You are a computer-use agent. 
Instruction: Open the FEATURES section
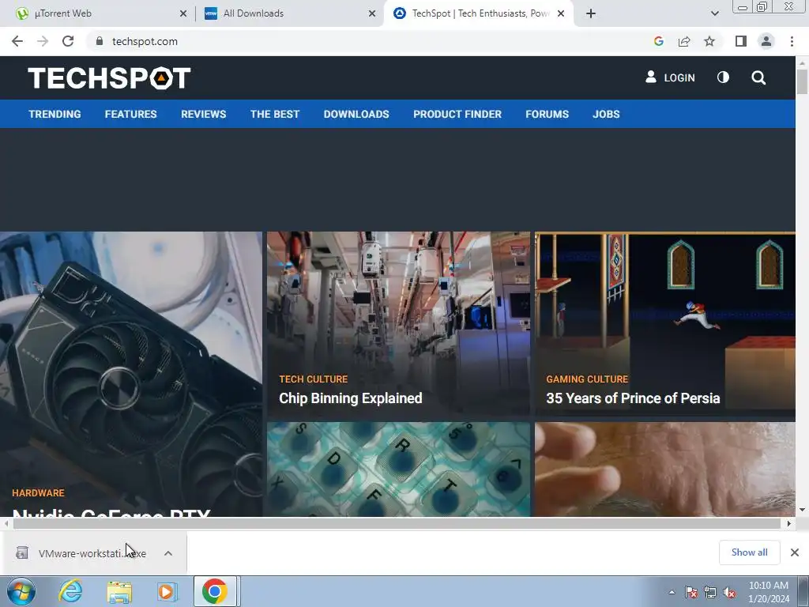coord(130,114)
